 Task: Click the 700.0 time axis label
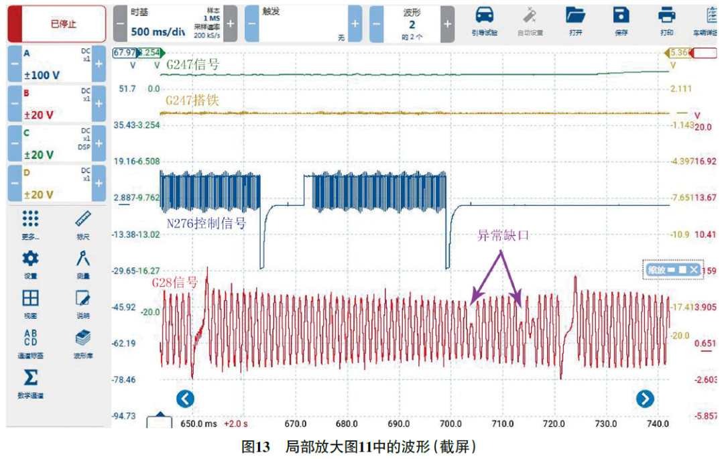(450, 423)
